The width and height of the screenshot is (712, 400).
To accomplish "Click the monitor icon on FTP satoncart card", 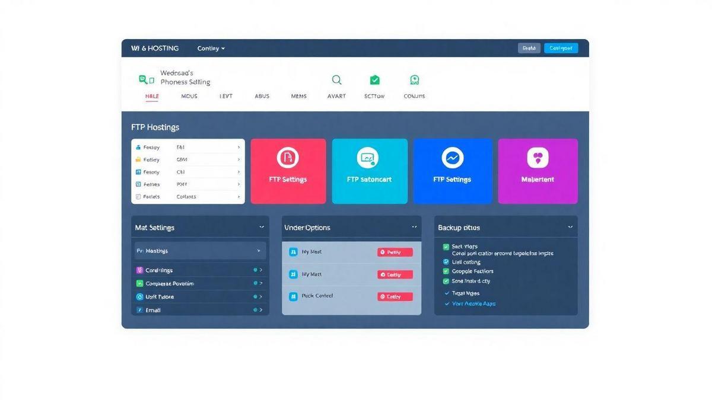I will point(368,158).
